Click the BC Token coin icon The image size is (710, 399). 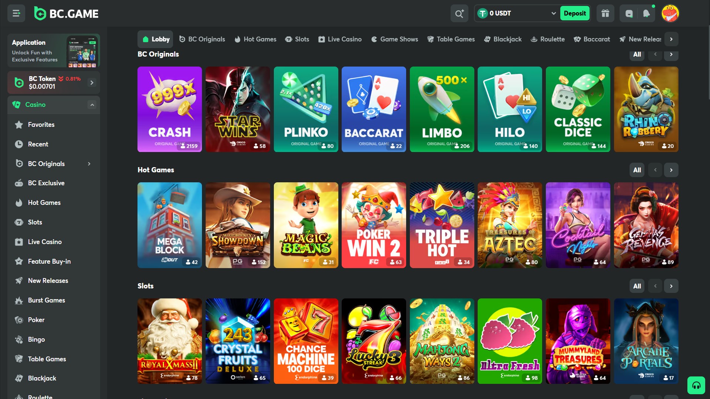pos(19,82)
